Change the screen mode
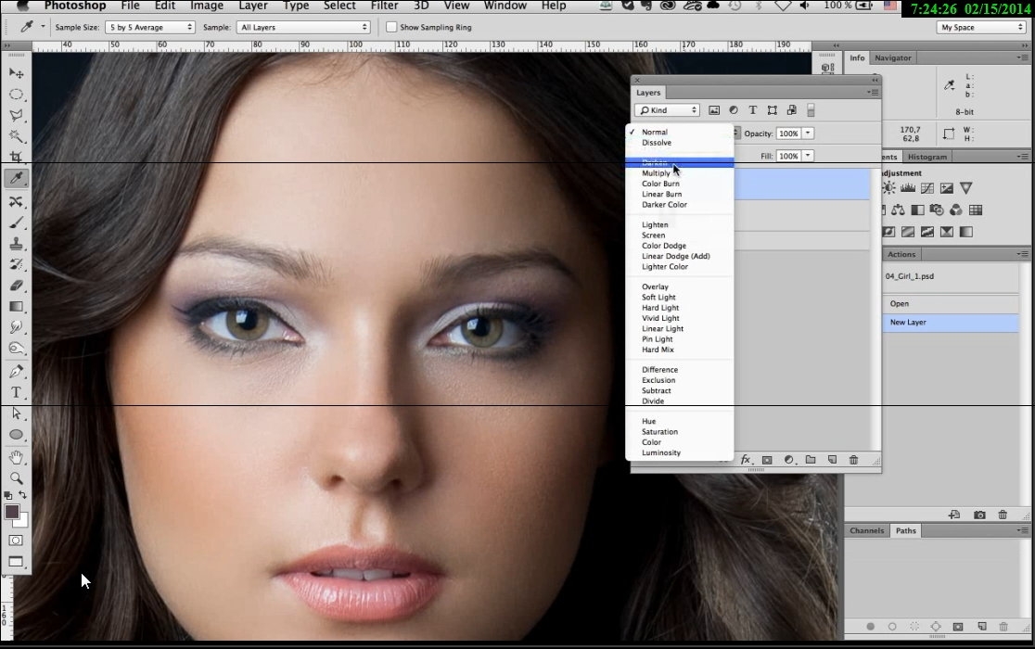1035x649 pixels. pyautogui.click(x=16, y=562)
